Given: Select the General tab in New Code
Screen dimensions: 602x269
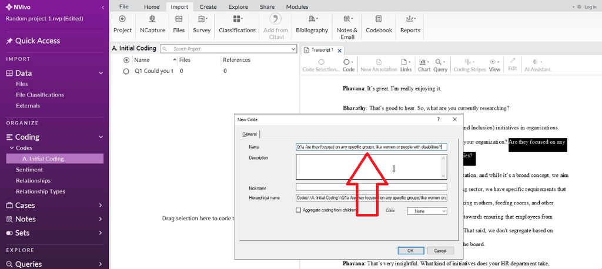Looking at the screenshot, I should click(250, 134).
